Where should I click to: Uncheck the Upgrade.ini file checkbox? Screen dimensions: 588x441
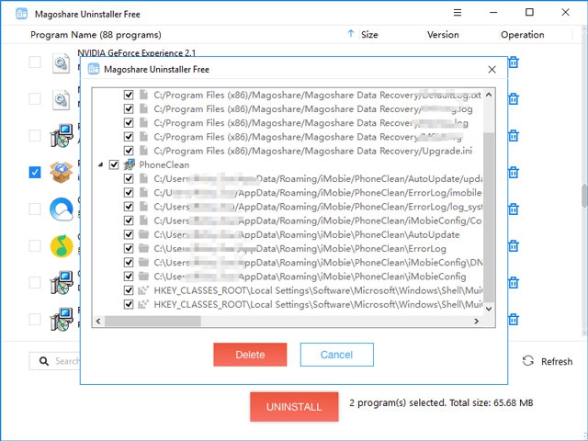pos(129,151)
